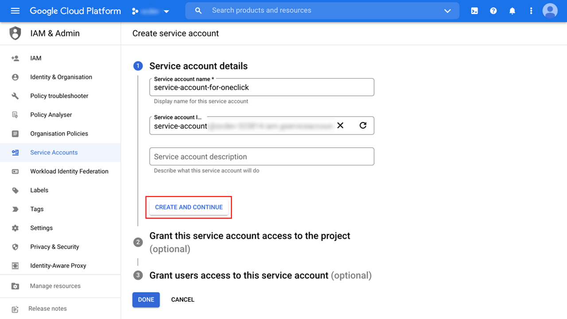This screenshot has width=567, height=319.
Task: Click the Labels tag icon
Action: (x=15, y=190)
